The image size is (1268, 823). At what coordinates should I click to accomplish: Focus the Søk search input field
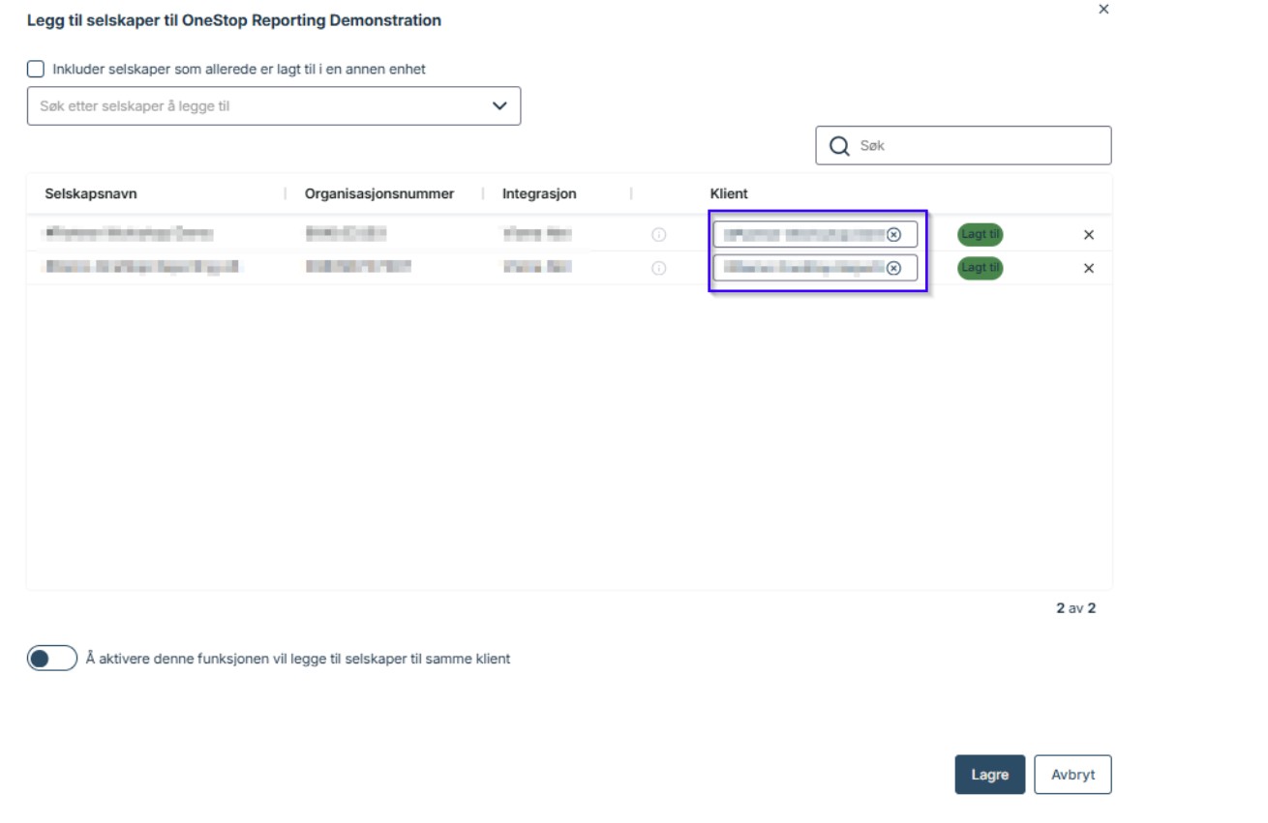(x=978, y=146)
